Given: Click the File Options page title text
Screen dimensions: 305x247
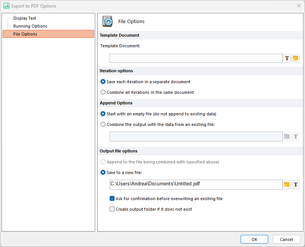Looking at the screenshot, I should click(x=131, y=21).
